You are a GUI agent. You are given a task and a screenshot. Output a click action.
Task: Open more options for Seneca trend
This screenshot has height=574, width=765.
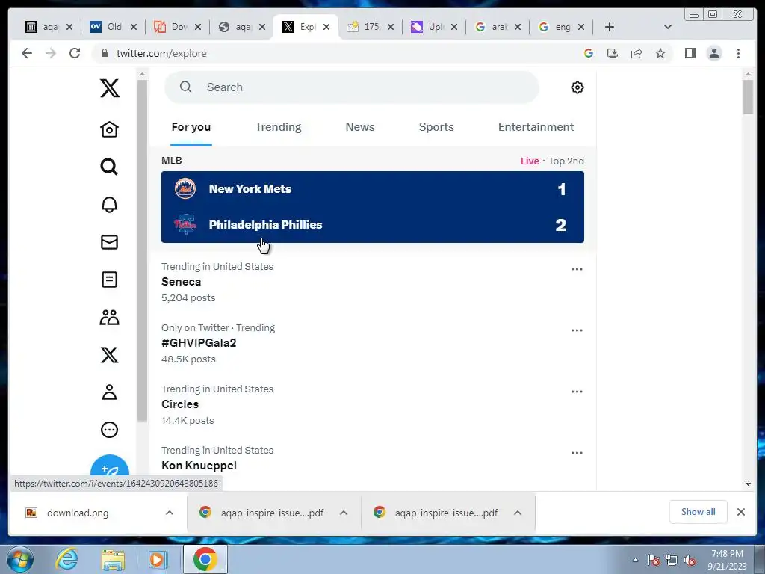pyautogui.click(x=577, y=269)
